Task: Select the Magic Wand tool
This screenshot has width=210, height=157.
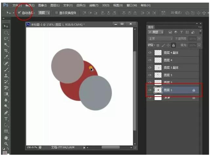Action: click(x=6, y=45)
